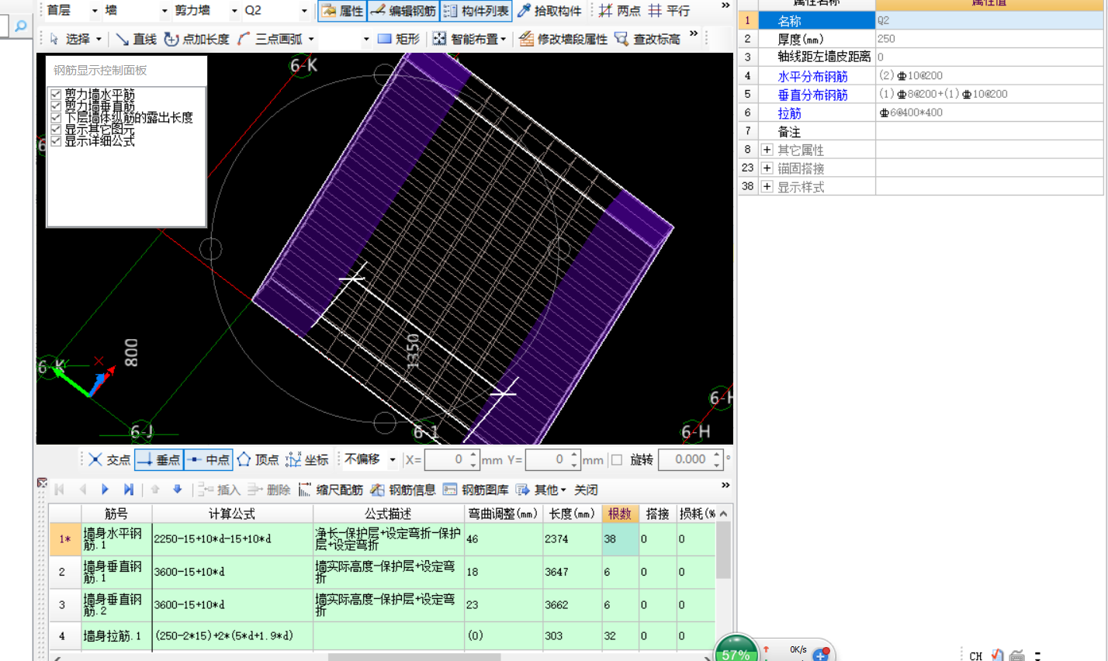This screenshot has width=1108, height=661.
Task: Click the rebar table vertical scrollbar
Action: click(723, 551)
